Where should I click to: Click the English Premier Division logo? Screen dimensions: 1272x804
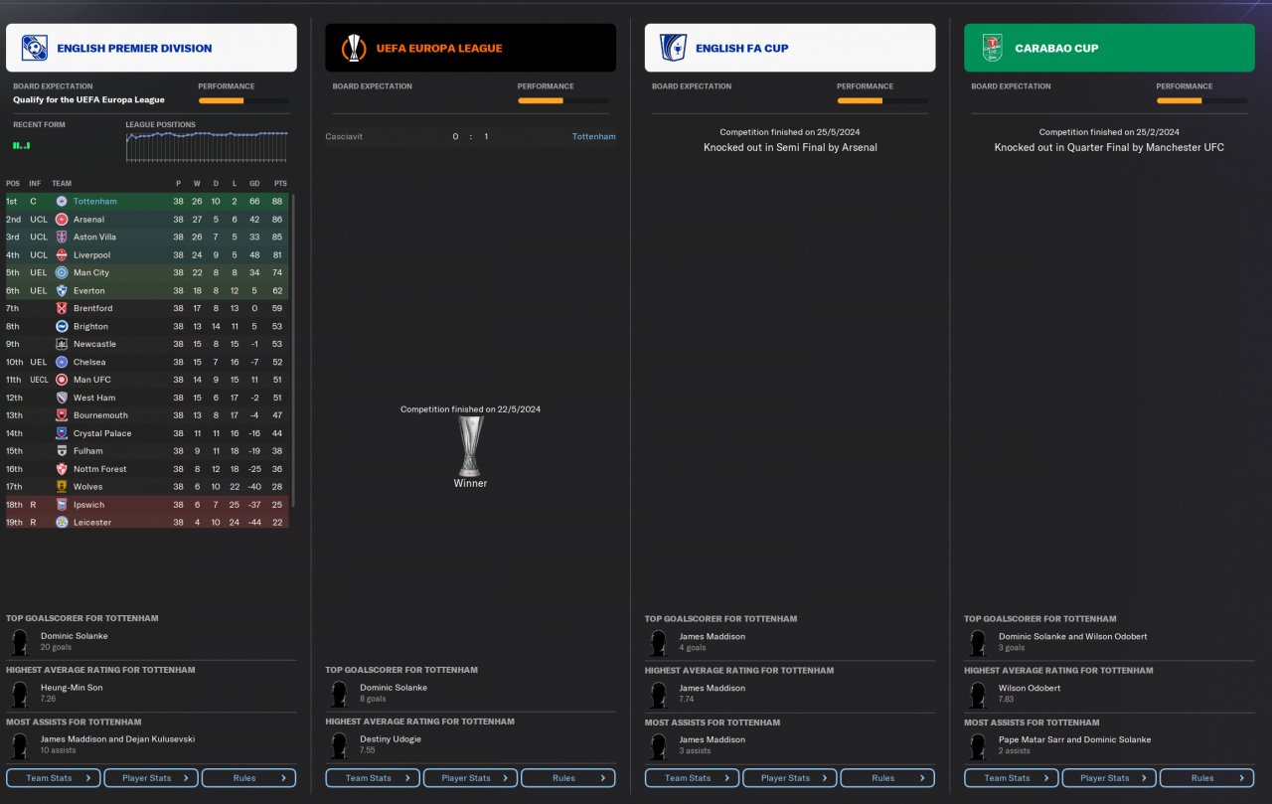34,48
